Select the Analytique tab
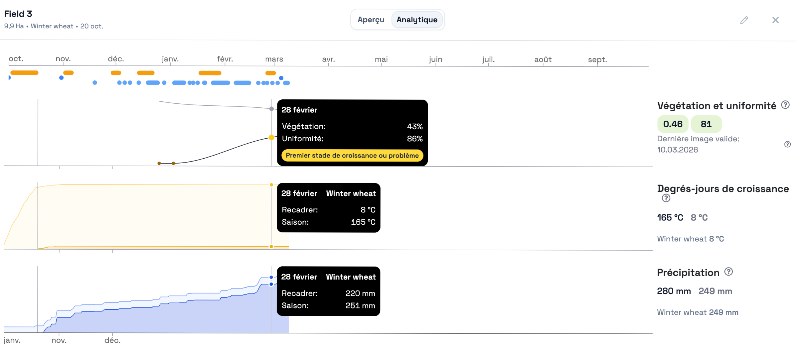Screen dimensions: 796x361 [x=417, y=20]
